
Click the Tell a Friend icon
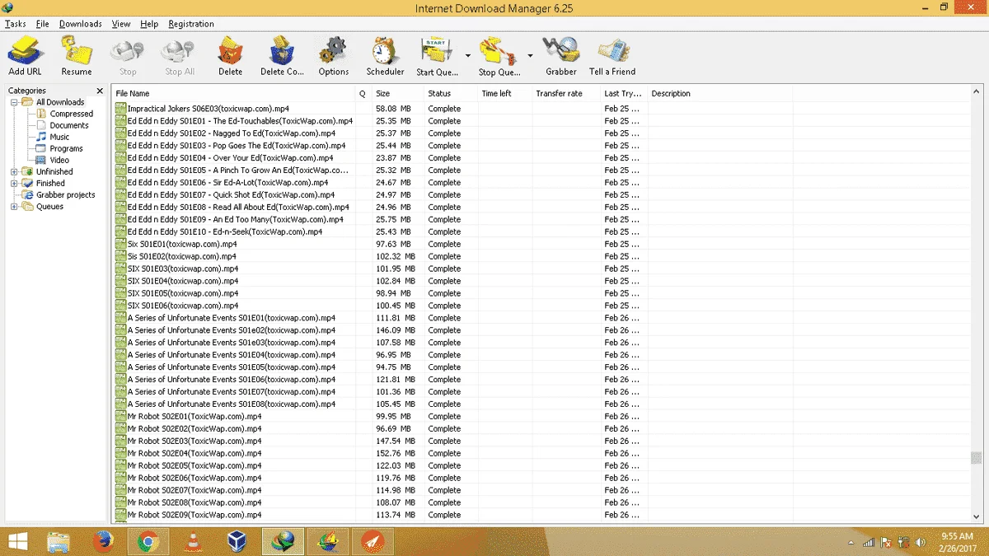click(x=612, y=56)
